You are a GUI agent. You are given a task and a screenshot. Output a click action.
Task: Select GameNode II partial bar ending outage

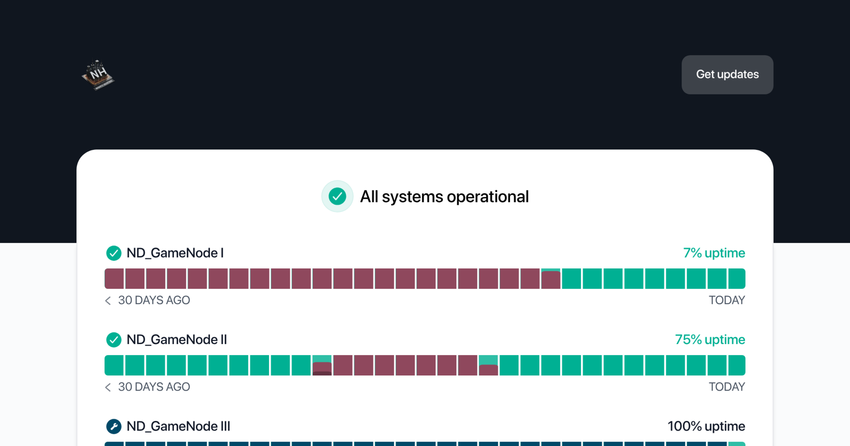[488, 365]
